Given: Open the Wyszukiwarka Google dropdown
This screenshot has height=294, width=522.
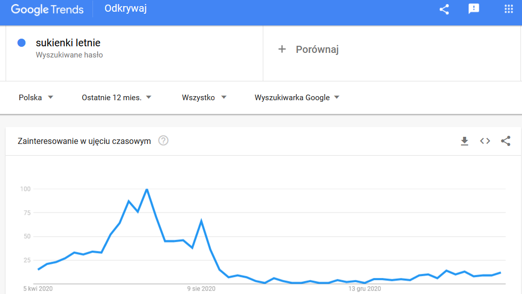Looking at the screenshot, I should click(297, 97).
